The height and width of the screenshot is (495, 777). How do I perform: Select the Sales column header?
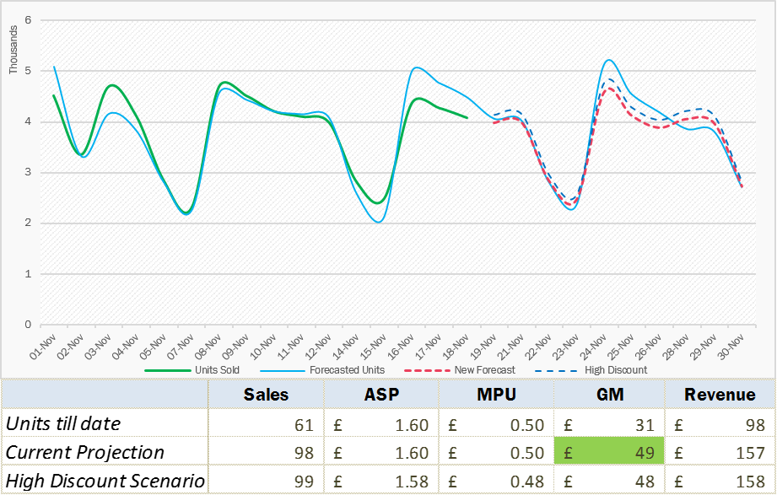click(x=266, y=395)
